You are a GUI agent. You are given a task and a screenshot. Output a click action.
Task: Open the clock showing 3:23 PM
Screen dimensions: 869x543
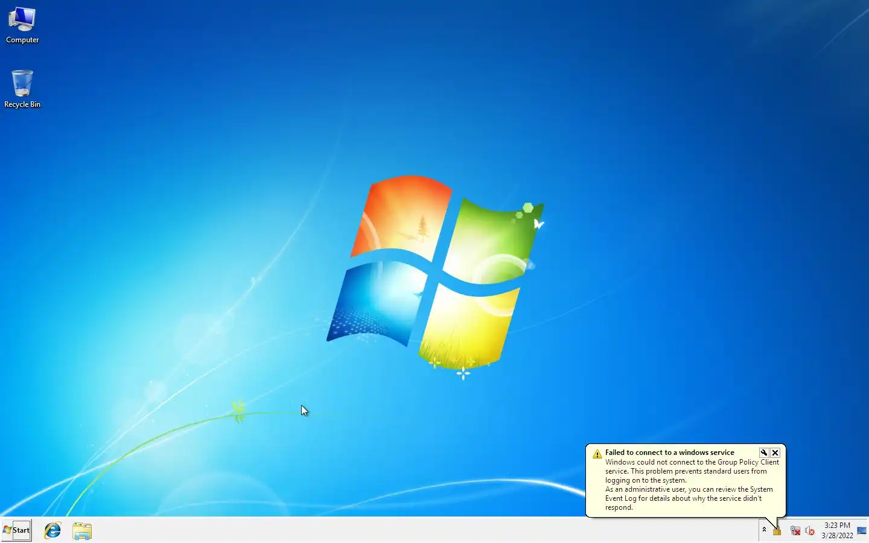837,530
